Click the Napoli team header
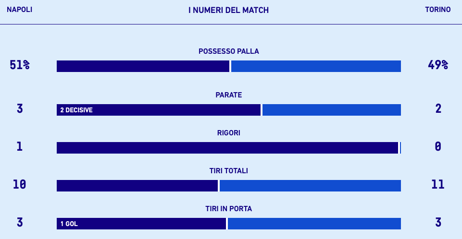 pos(19,10)
